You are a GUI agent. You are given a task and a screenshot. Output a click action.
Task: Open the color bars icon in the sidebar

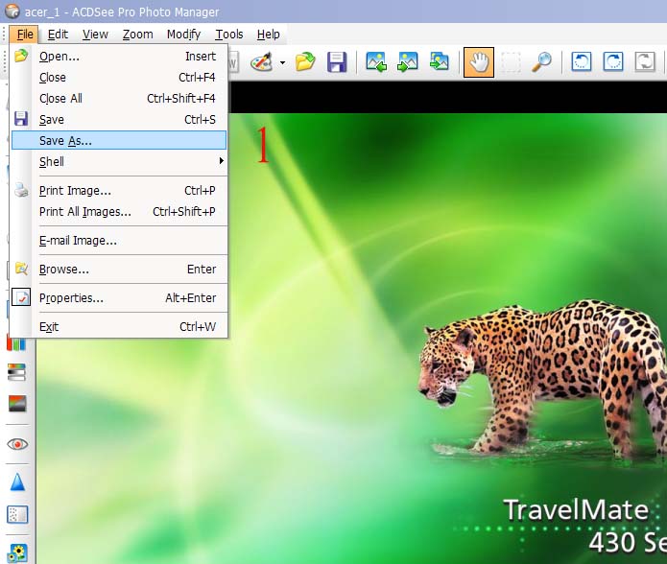[x=17, y=343]
